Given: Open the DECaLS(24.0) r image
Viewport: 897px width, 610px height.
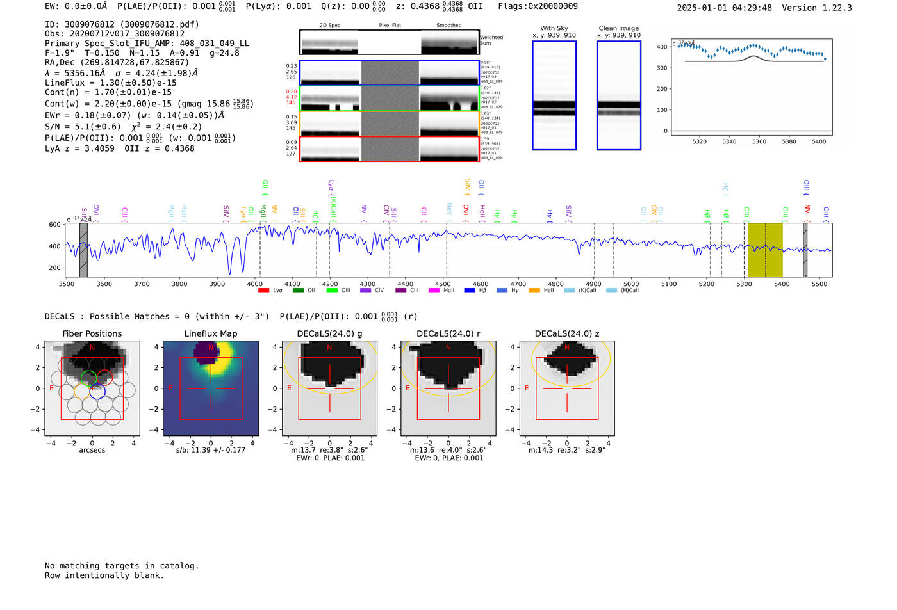Looking at the screenshot, I should tap(448, 388).
